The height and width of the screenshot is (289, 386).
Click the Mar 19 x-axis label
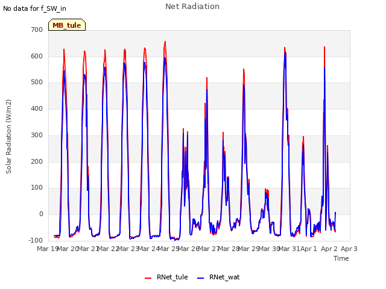pos(47,249)
